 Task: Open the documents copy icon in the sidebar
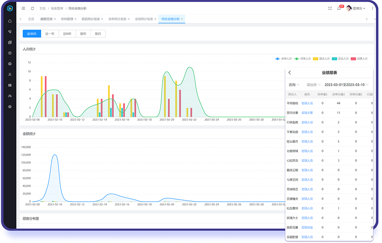[10, 42]
